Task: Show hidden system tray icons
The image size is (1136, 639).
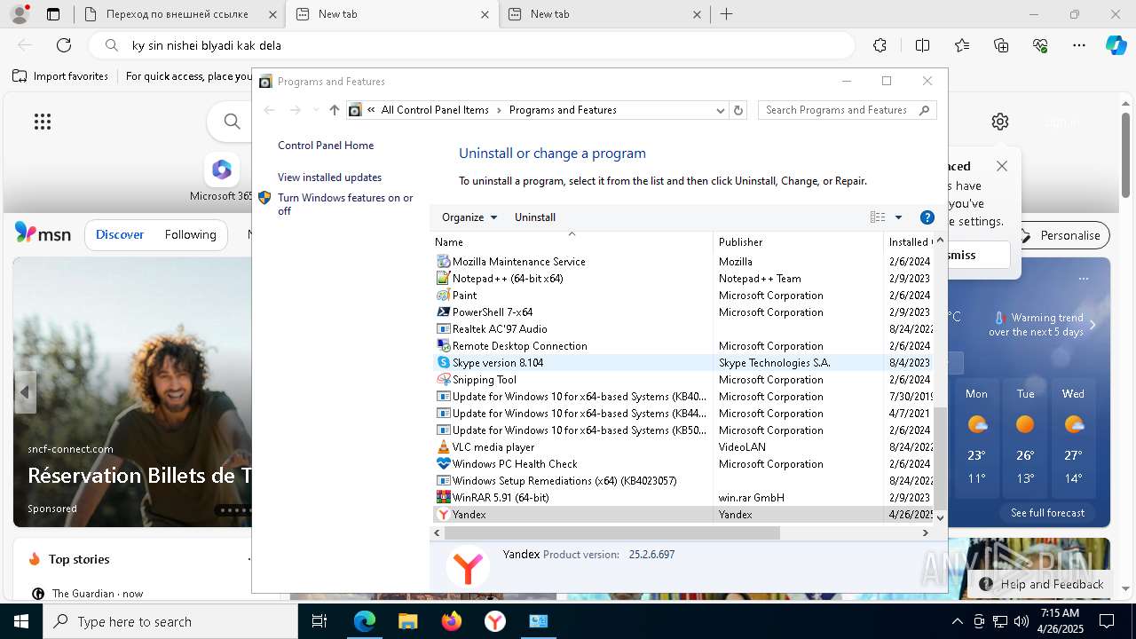Action: 957,621
